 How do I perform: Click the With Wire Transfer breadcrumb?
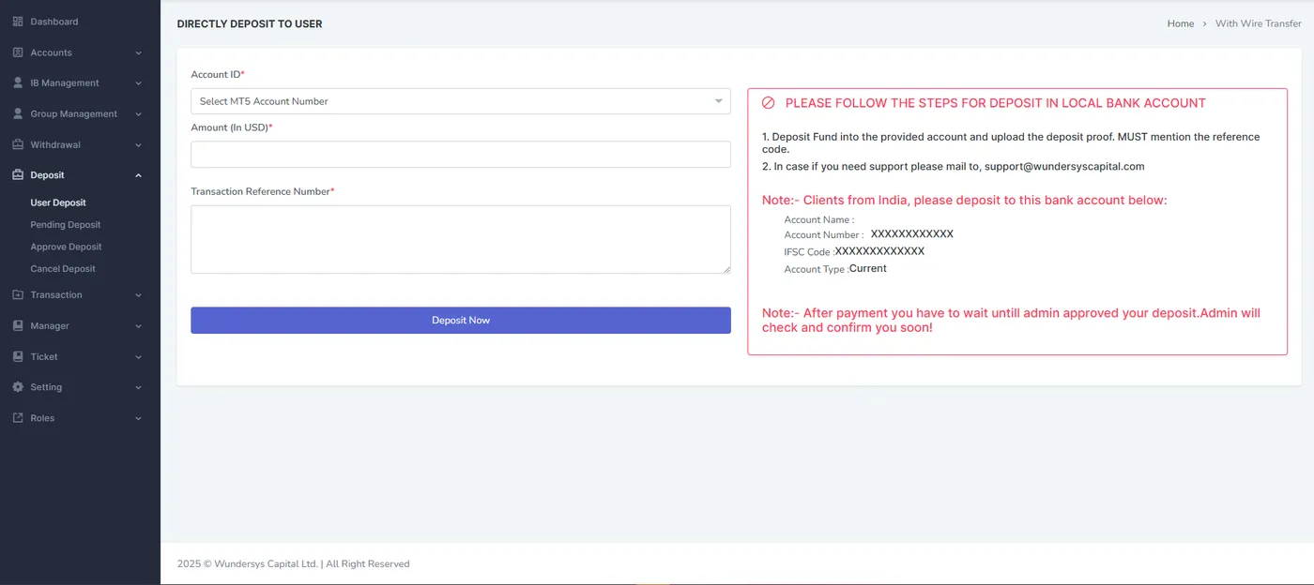click(x=1258, y=23)
